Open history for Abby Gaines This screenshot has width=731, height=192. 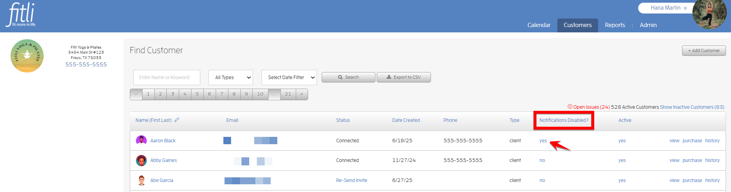[713, 160]
